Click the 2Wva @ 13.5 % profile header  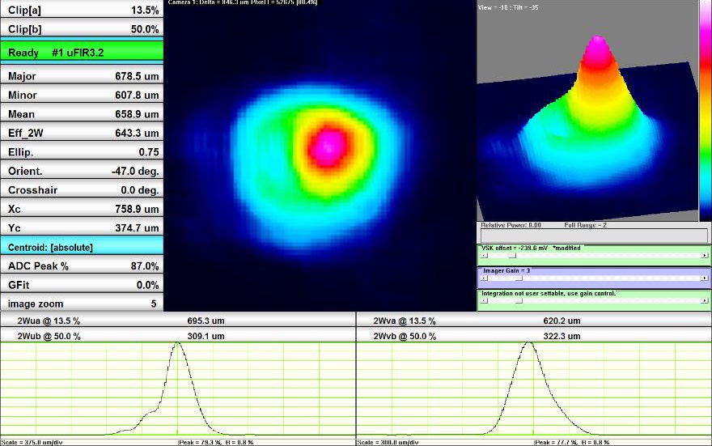click(x=534, y=321)
